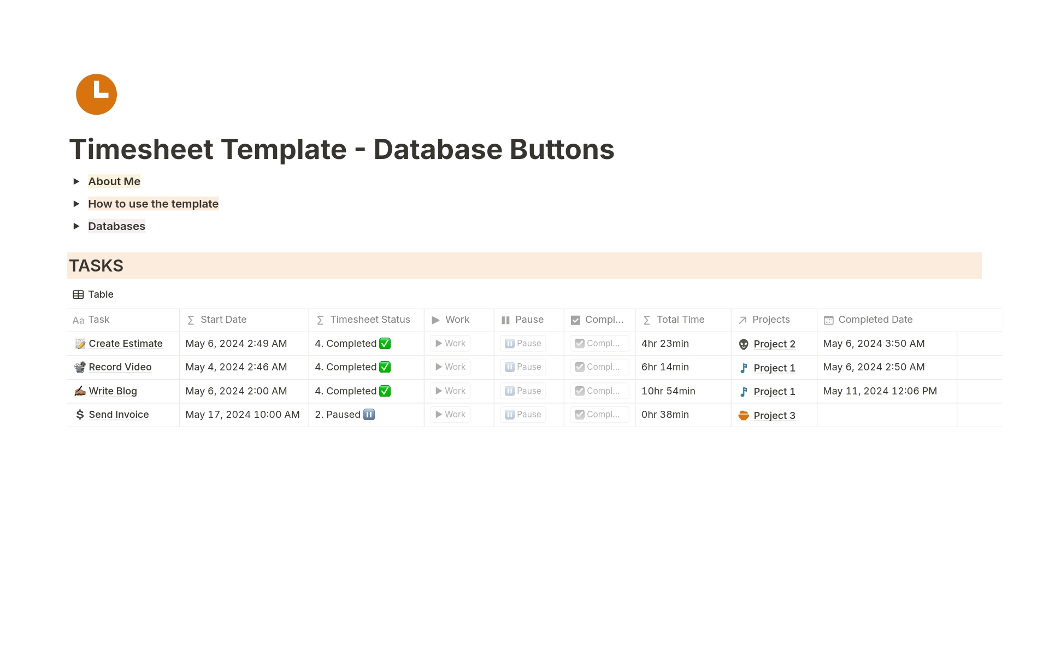Click the orange clock page icon
Viewport: 1049px width, 655px height.
[96, 95]
